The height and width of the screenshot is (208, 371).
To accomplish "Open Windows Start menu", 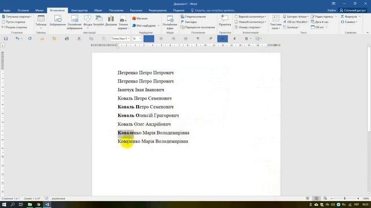I will pos(4,205).
